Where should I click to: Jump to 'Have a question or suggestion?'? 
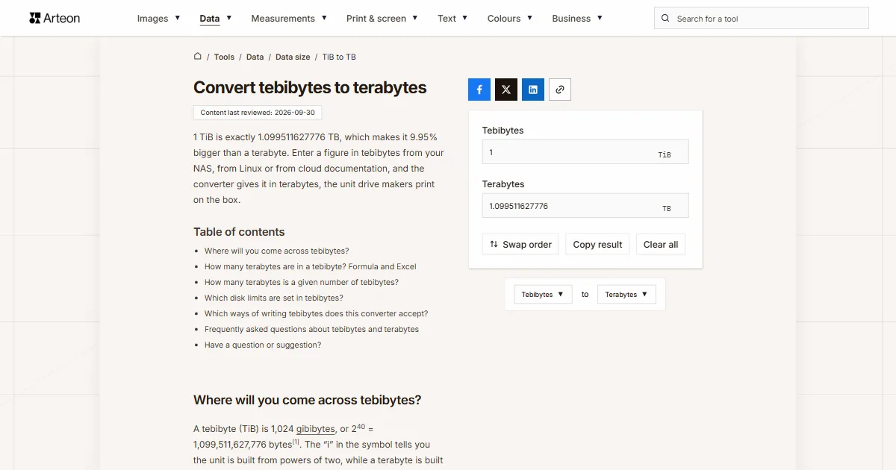pos(263,345)
